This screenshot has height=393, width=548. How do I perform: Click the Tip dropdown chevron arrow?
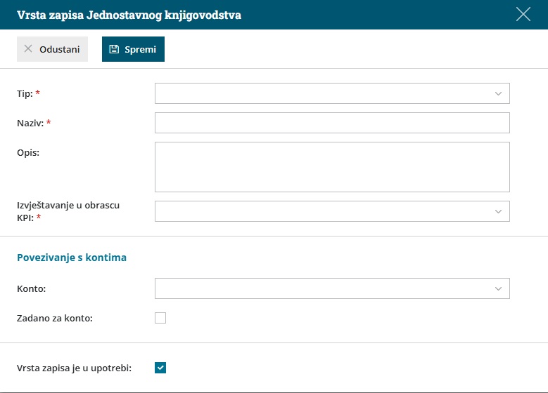click(498, 93)
